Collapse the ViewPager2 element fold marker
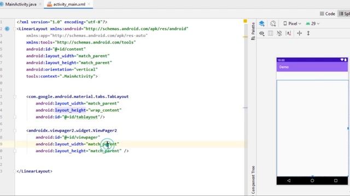Image resolution: width=350 pixels, height=196 pixels. point(15,131)
